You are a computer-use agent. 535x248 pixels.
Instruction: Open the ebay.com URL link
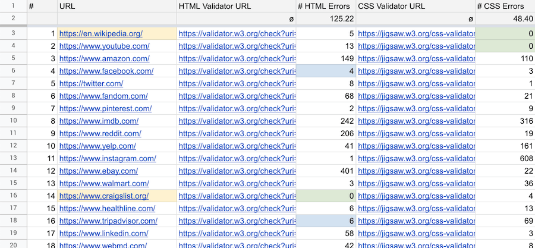[x=99, y=171]
